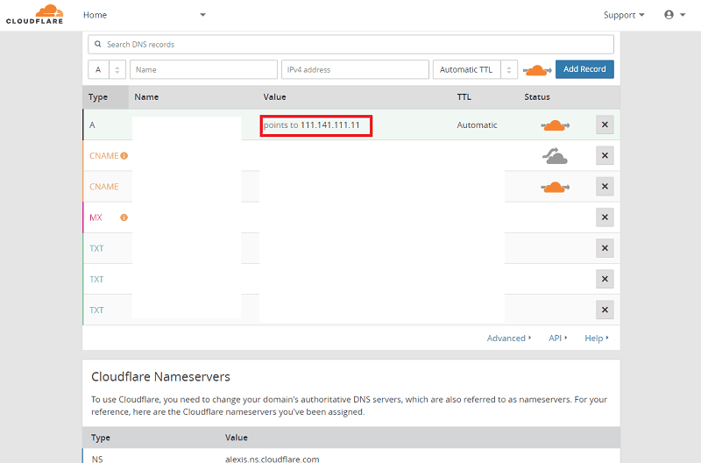701x463 pixels.
Task: Open the record type A selector
Action: [107, 69]
